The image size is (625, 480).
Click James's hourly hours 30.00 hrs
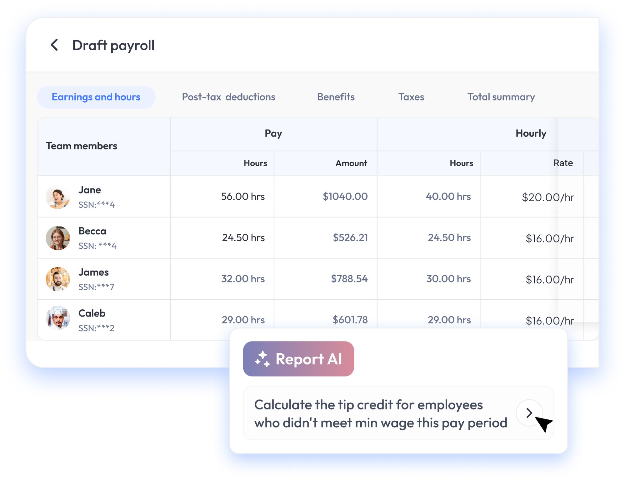point(448,279)
